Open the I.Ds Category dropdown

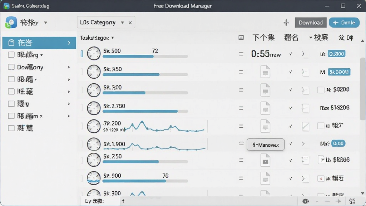(122, 23)
